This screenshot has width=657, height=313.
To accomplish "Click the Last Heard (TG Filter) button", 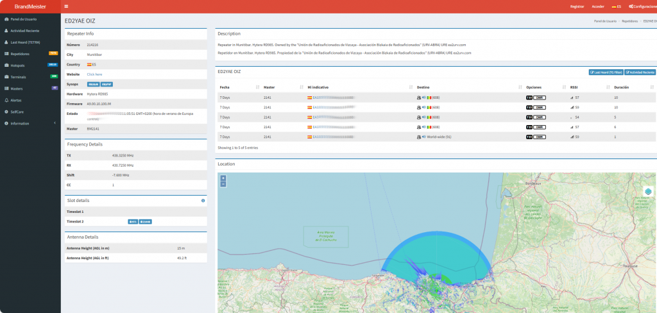I will (x=606, y=72).
